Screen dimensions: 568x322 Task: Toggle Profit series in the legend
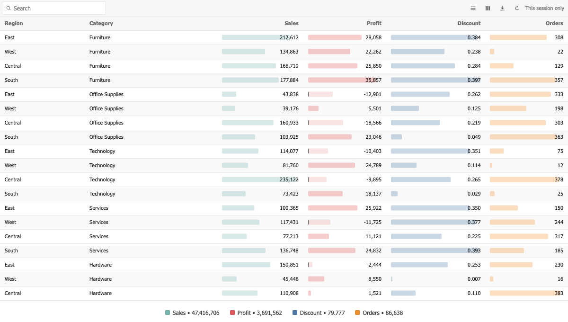256,313
